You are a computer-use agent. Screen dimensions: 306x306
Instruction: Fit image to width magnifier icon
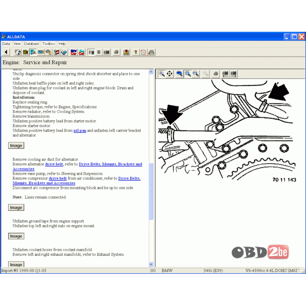coord(196,74)
